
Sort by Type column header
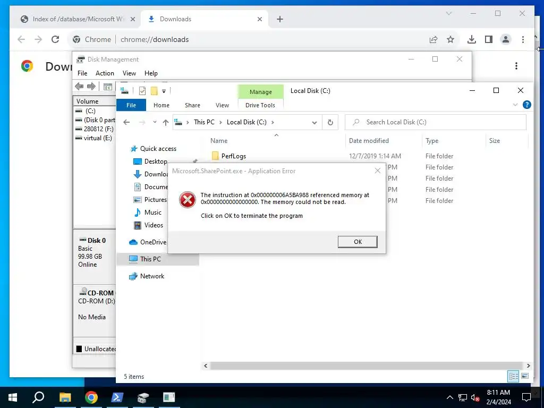point(432,140)
